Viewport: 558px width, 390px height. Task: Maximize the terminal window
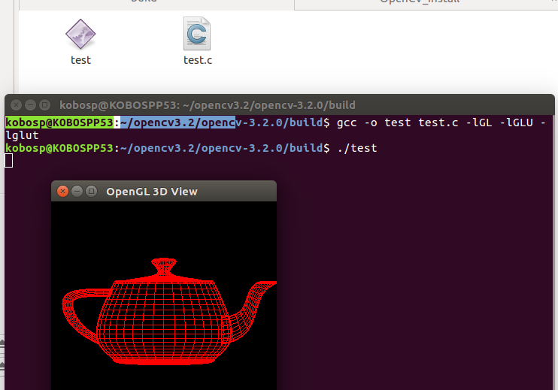click(44, 105)
